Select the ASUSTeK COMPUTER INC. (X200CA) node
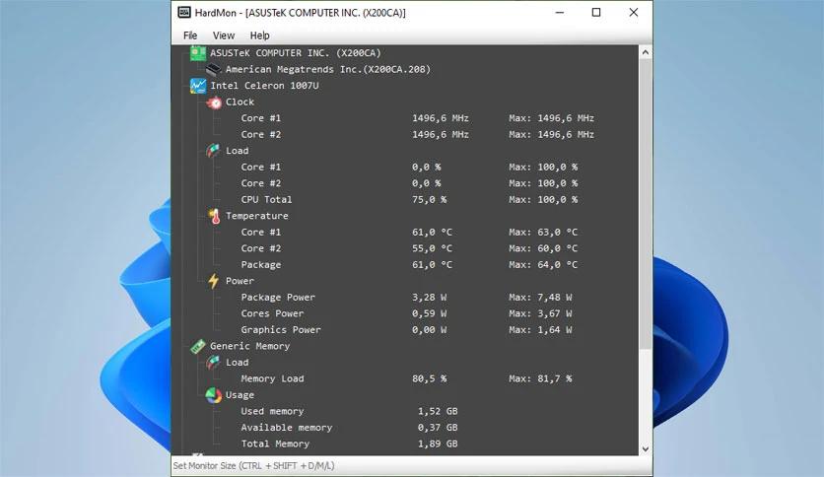Image resolution: width=824 pixels, height=477 pixels. [296, 53]
